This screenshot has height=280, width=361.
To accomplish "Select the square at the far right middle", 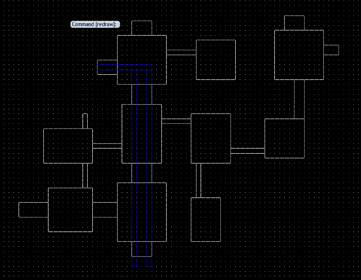I will (x=284, y=138).
